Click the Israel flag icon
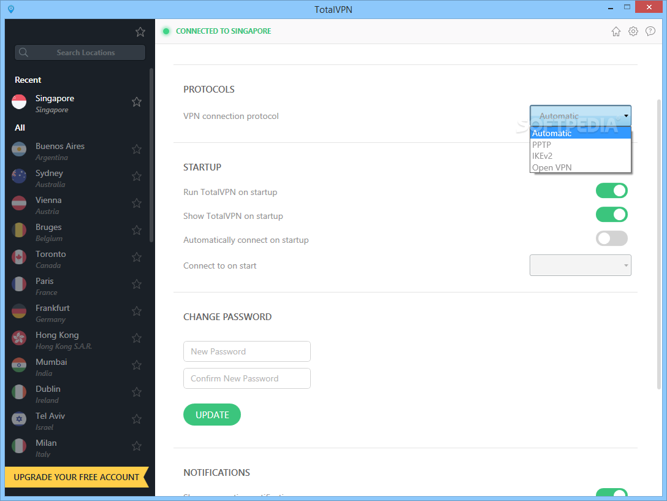The width and height of the screenshot is (667, 501). click(x=19, y=419)
